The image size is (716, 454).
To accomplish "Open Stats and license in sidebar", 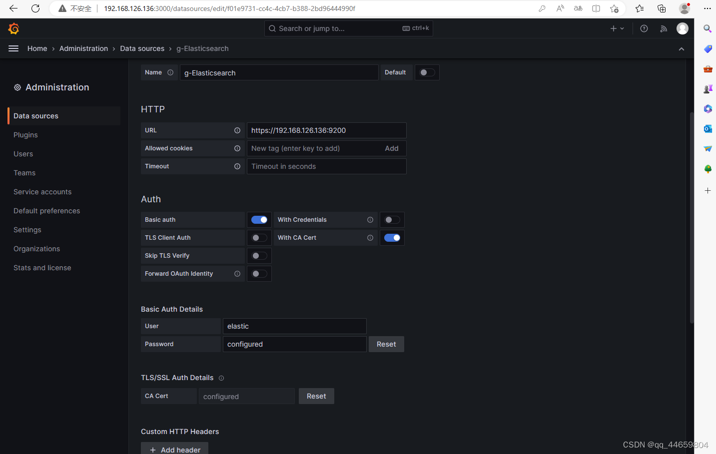I will pyautogui.click(x=42, y=268).
